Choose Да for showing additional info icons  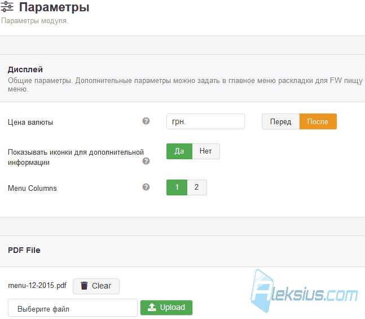(179, 151)
